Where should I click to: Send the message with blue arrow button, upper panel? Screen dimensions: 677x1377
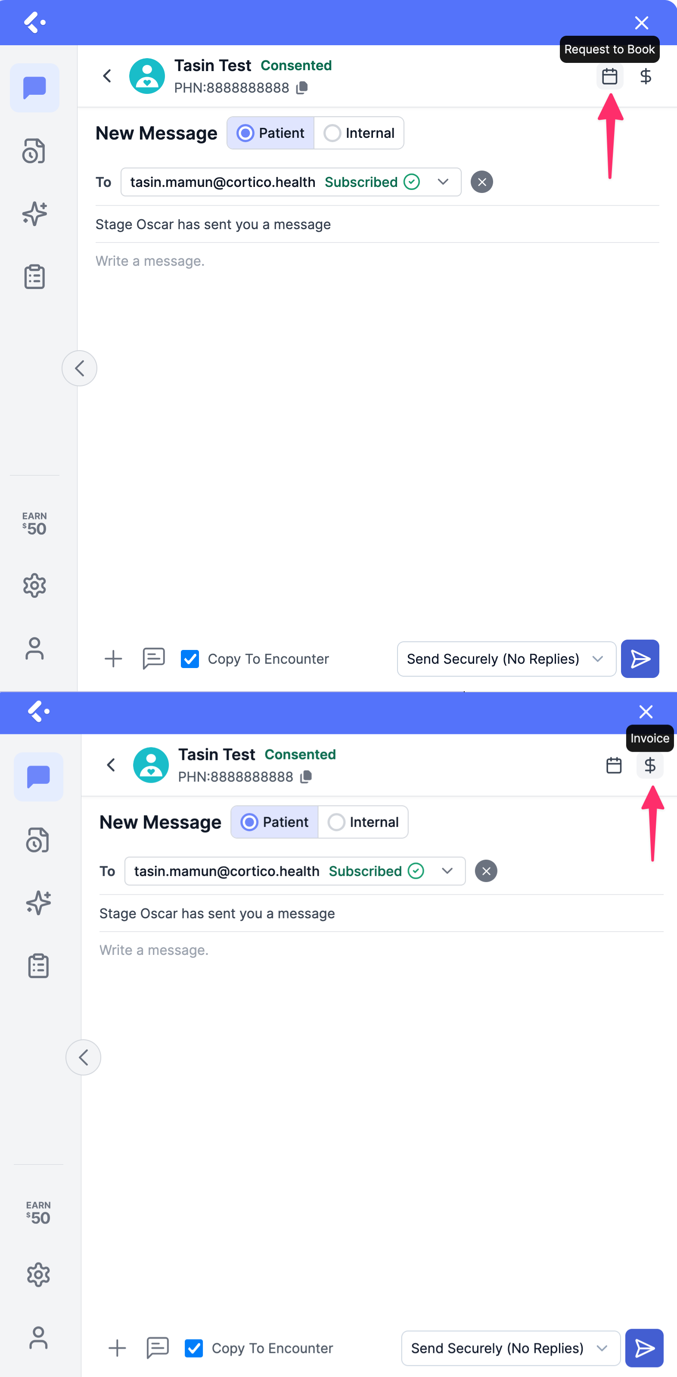pyautogui.click(x=640, y=659)
